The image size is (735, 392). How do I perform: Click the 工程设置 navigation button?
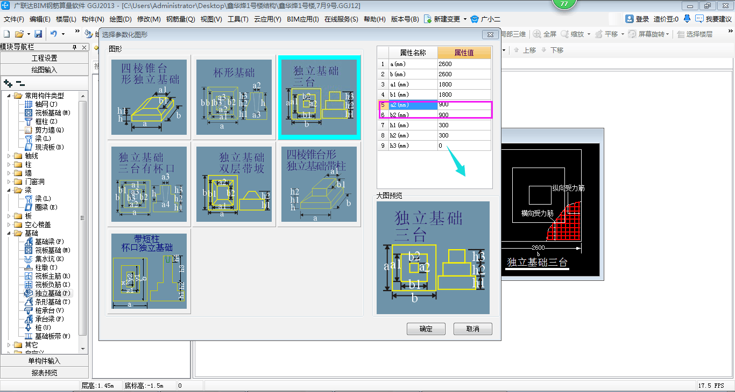coord(45,58)
